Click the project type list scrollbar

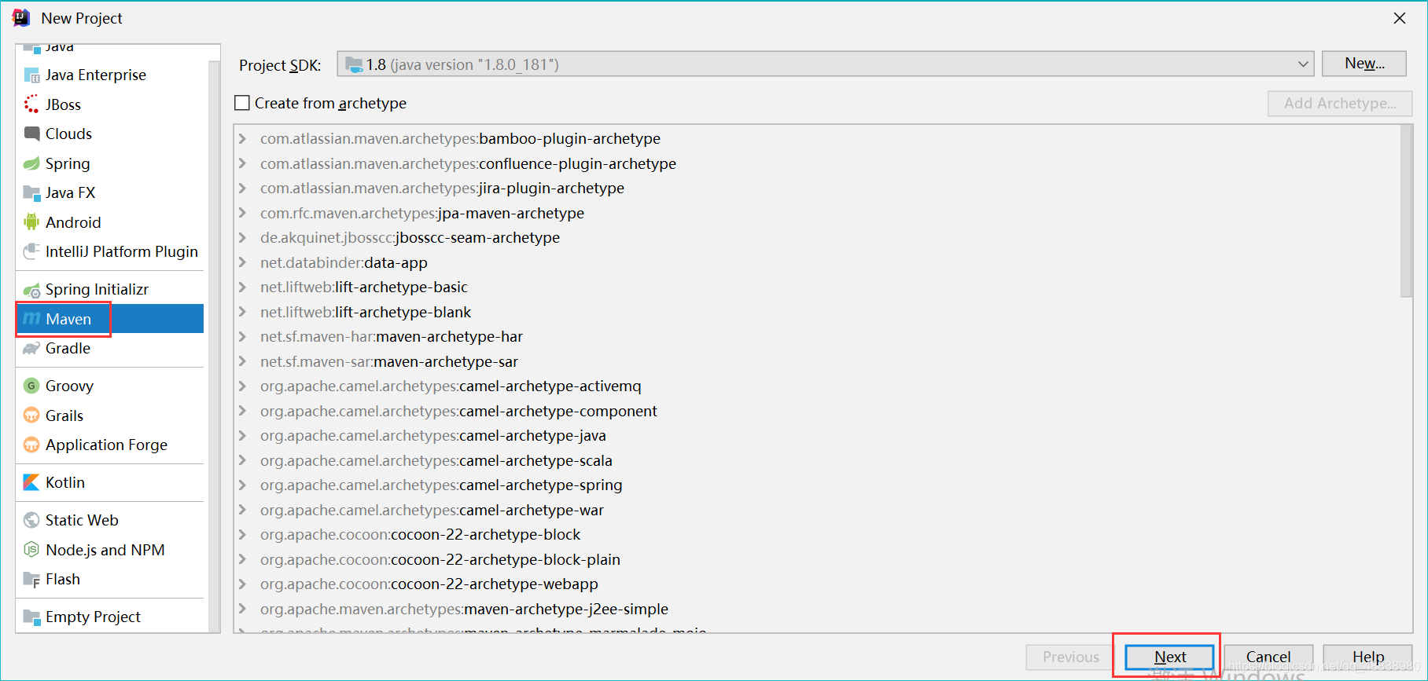click(214, 346)
